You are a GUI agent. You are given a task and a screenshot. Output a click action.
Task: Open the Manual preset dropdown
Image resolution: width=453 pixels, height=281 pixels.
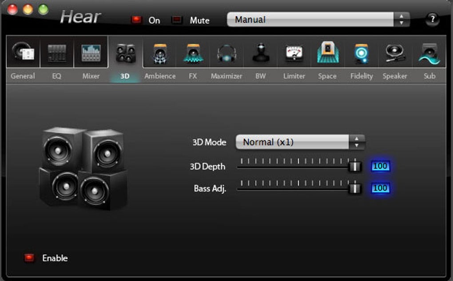click(318, 20)
